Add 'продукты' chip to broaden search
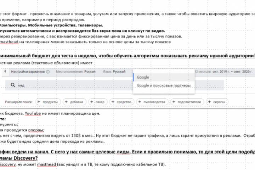255x170 pixels. pos(48,102)
